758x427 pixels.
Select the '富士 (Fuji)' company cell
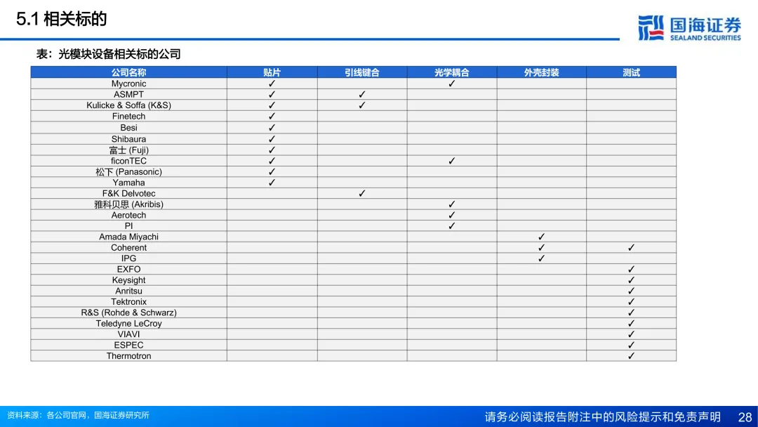128,150
